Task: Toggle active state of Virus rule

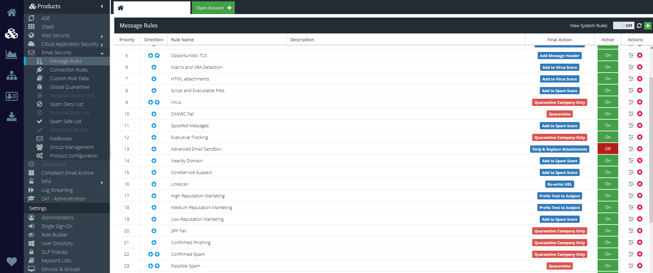Action: [x=608, y=102]
